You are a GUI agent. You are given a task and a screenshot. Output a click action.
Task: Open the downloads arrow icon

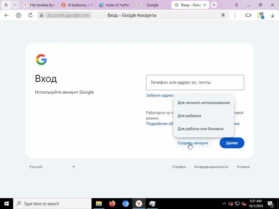point(272,16)
